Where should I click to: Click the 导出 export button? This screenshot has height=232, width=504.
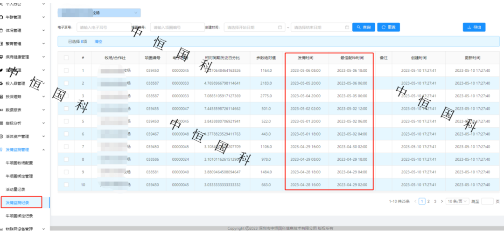(474, 27)
